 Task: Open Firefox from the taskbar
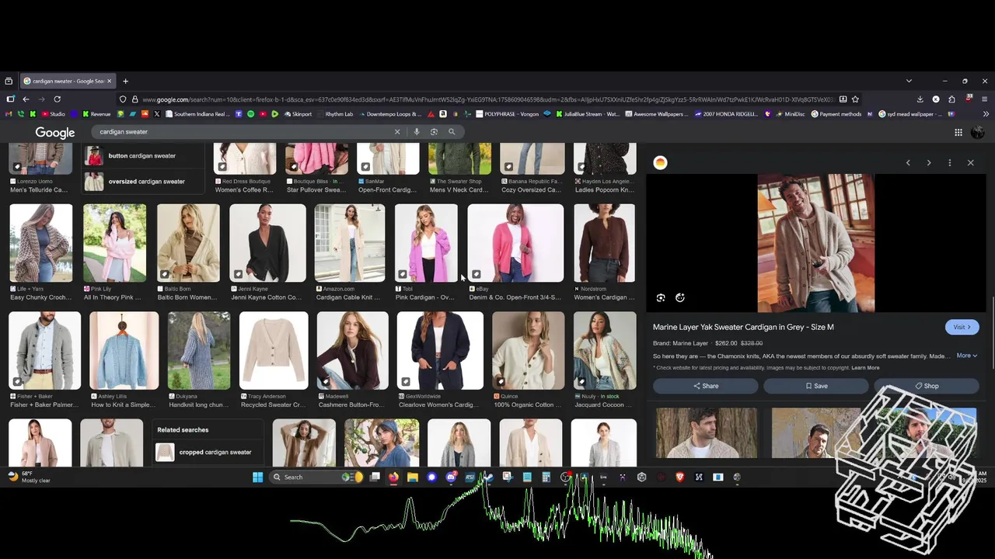pyautogui.click(x=393, y=477)
